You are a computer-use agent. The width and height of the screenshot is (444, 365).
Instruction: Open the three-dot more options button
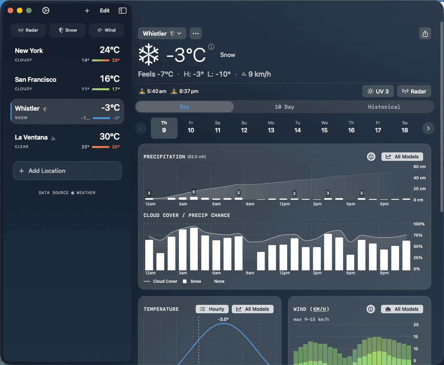click(x=195, y=33)
